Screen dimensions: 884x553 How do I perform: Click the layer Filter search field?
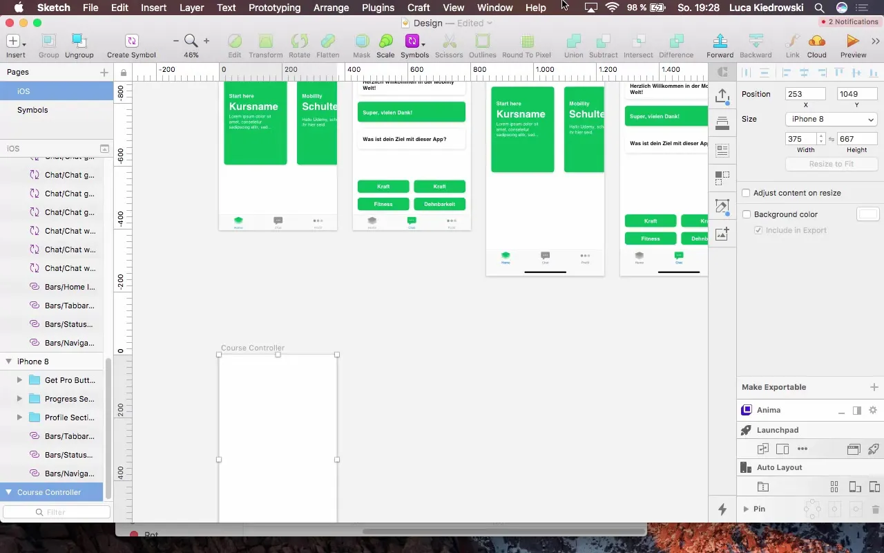click(x=56, y=512)
